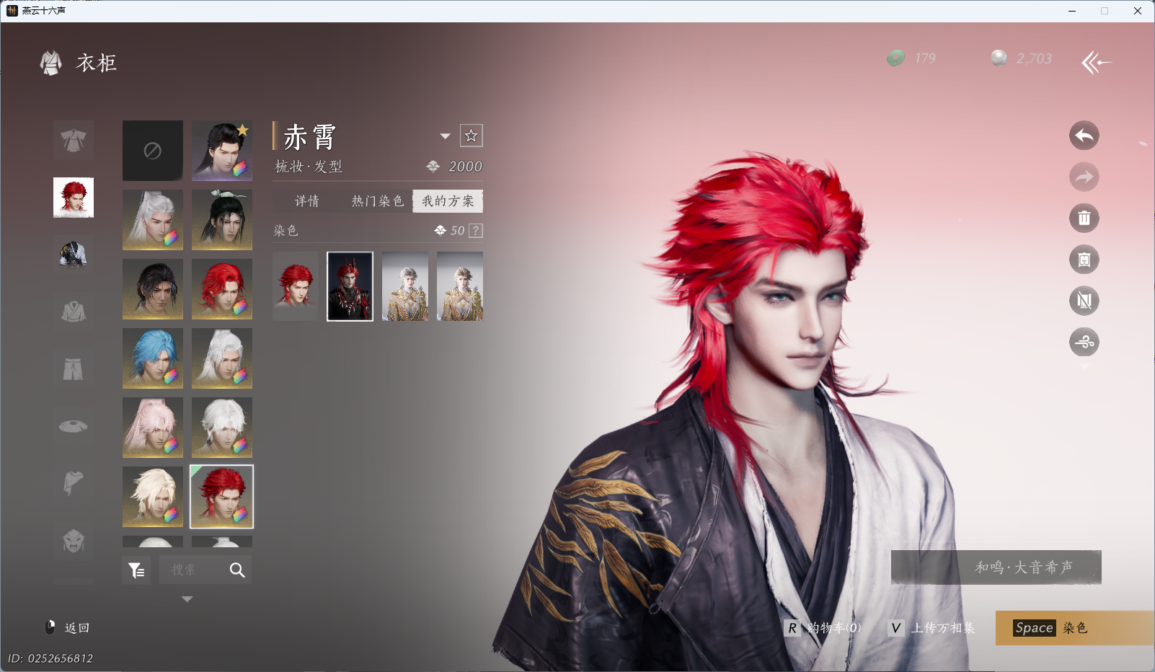Toggle the wind effect icon
Viewport: 1155px width, 672px height.
coord(1084,342)
